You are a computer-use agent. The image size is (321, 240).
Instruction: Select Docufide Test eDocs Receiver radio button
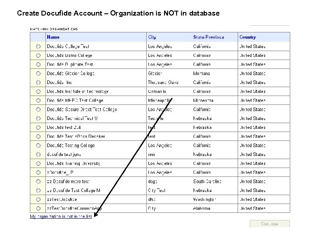point(38,136)
